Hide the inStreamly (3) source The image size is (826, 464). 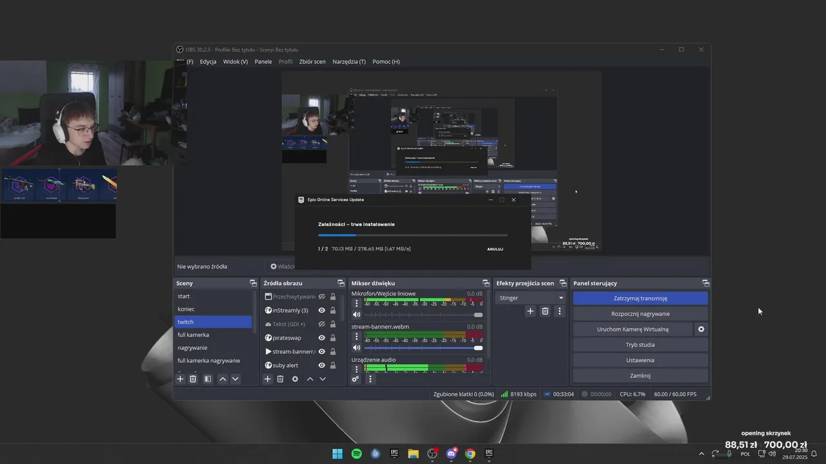pyautogui.click(x=321, y=311)
